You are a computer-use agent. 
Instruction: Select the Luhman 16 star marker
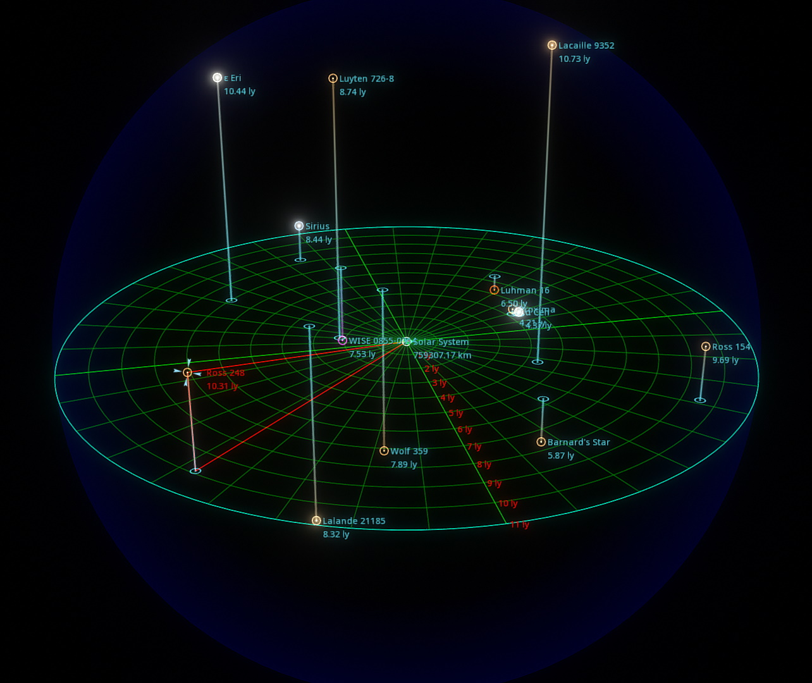495,290
